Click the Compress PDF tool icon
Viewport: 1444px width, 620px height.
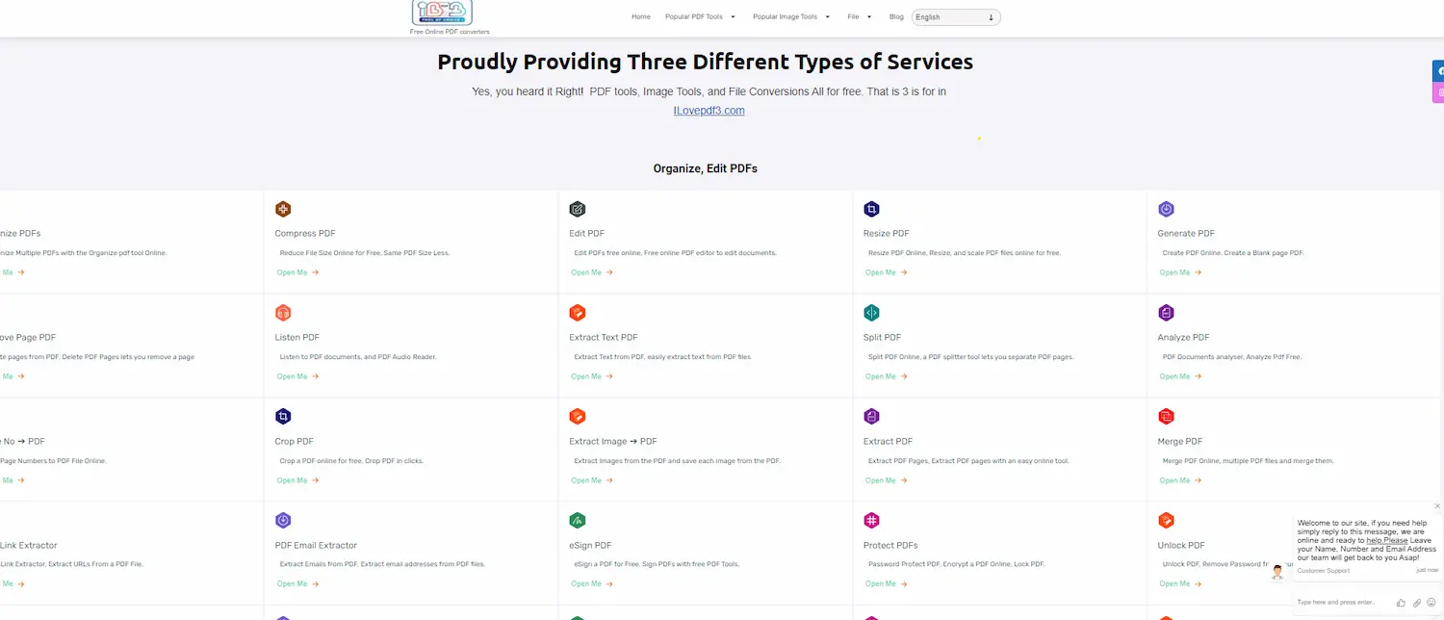(x=283, y=209)
